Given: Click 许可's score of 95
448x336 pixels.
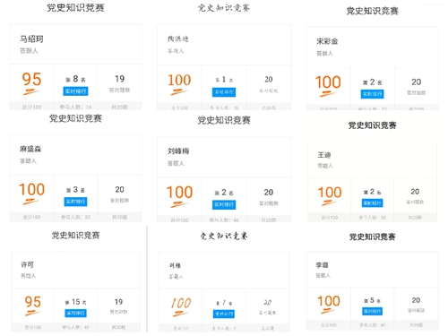Looking at the screenshot, I should coord(33,302).
